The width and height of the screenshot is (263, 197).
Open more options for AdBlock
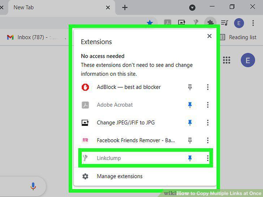(x=208, y=87)
